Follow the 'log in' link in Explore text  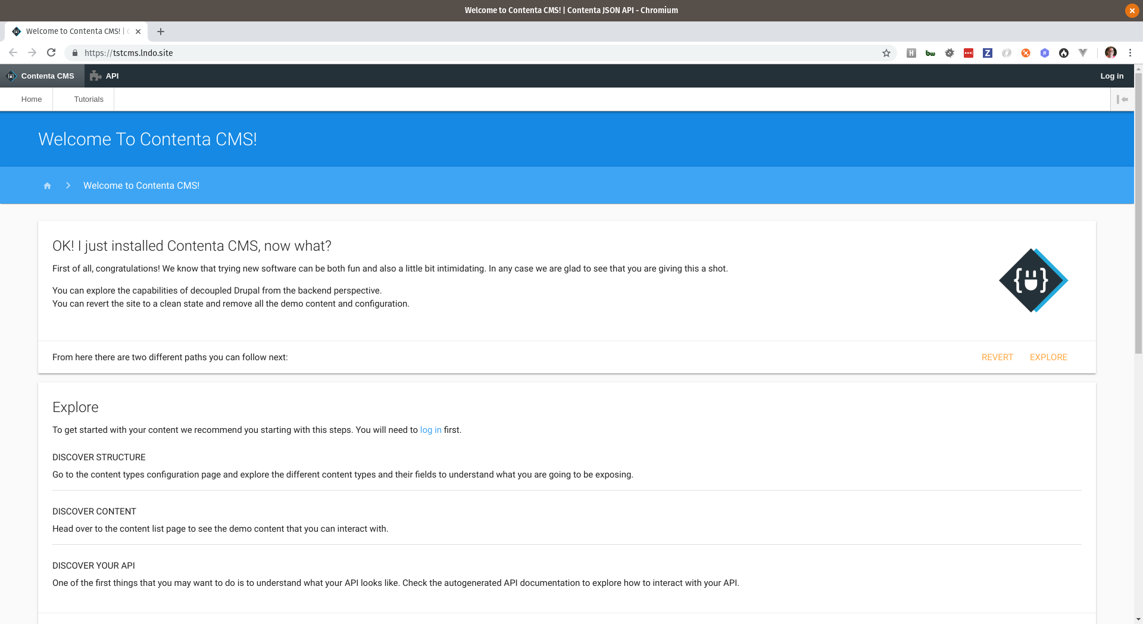point(430,430)
